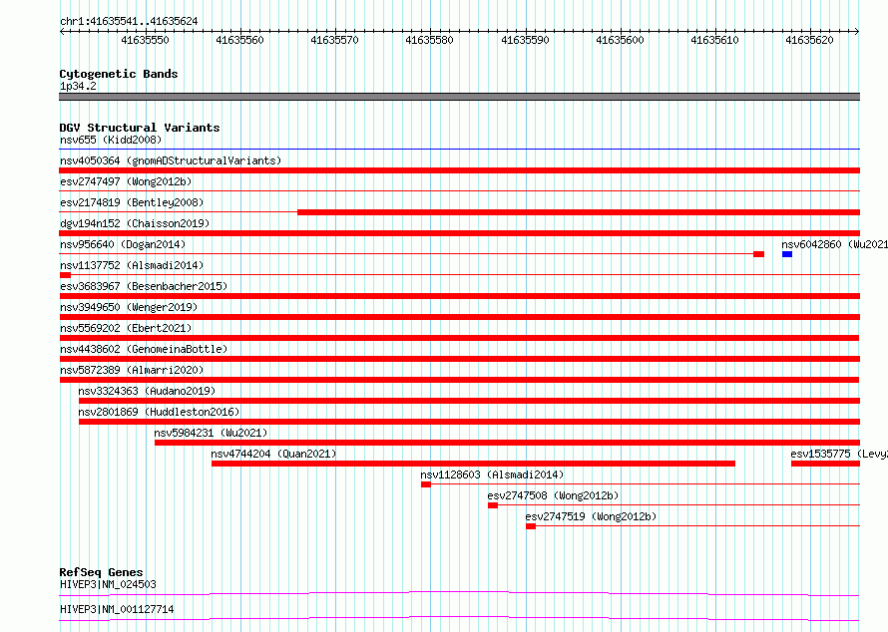Click ruler position 41635570
888x632 pixels.
(x=334, y=40)
